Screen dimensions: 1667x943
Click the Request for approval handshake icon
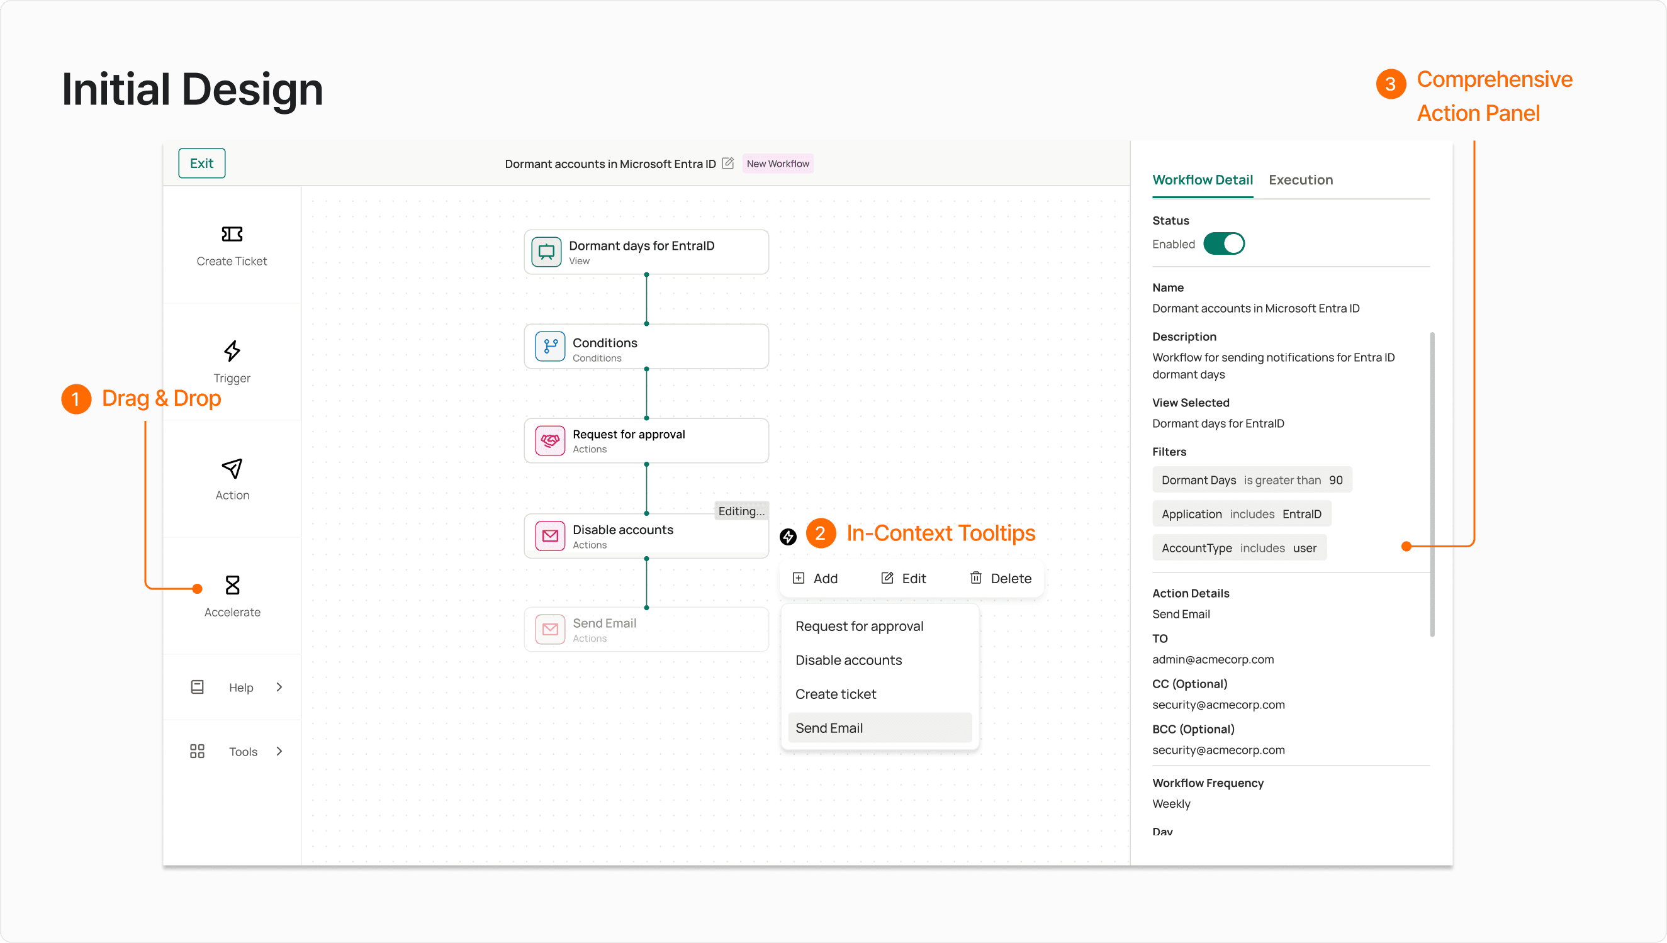coord(549,441)
